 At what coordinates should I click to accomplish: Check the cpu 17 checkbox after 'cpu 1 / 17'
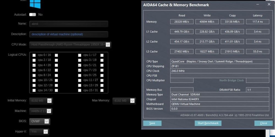[102, 55]
